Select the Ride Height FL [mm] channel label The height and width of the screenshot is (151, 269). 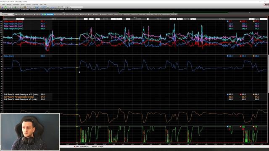13,21
